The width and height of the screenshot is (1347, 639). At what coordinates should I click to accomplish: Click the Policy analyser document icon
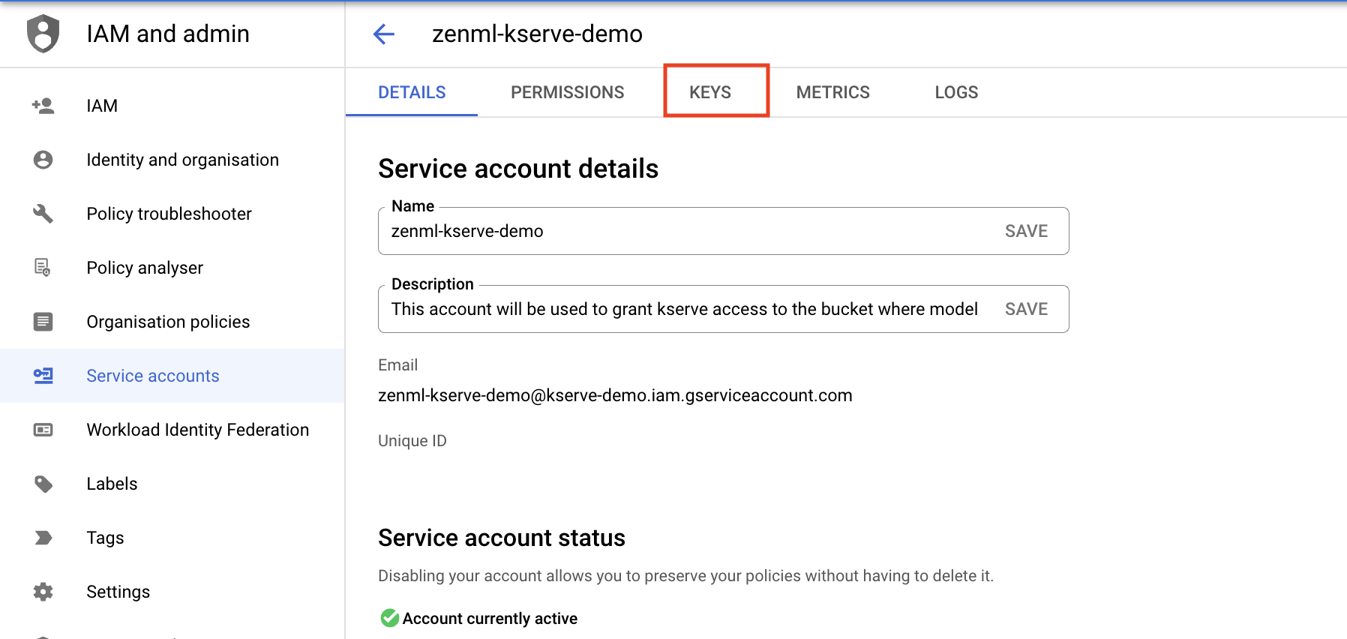pyautogui.click(x=43, y=268)
